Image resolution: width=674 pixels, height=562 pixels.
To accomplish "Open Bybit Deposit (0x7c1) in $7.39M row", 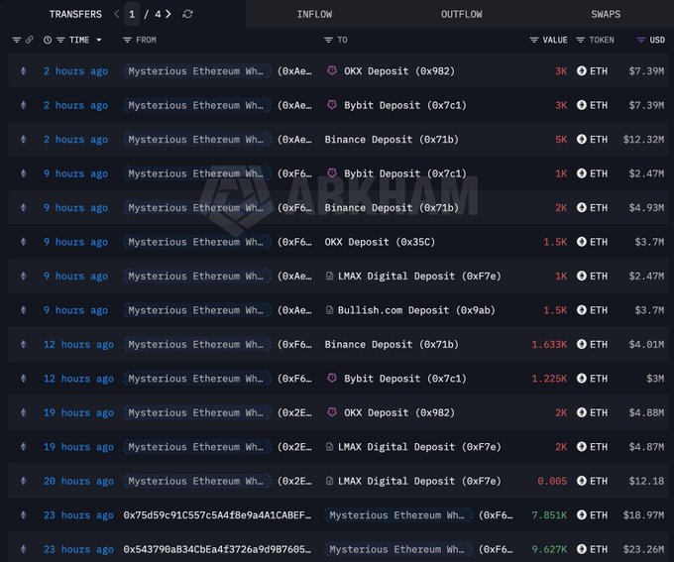I will click(x=405, y=105).
